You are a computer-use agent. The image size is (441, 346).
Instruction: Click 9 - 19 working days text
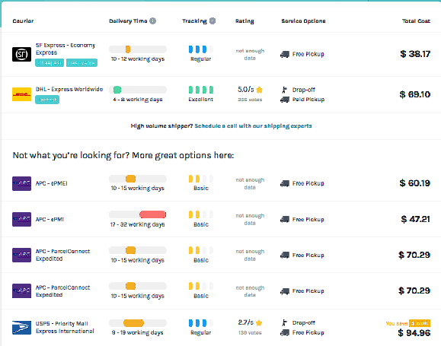coord(138,332)
